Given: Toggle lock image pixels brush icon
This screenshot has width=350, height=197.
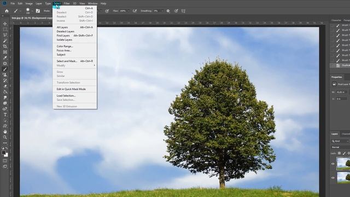Looking at the screenshot, I should tap(344, 153).
